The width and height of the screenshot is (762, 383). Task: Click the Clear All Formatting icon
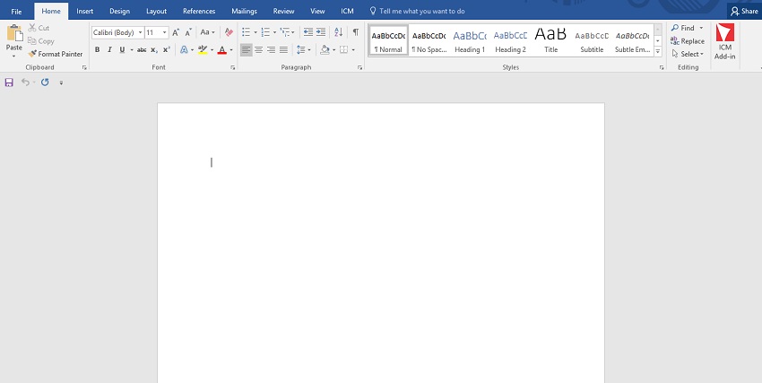pyautogui.click(x=229, y=32)
